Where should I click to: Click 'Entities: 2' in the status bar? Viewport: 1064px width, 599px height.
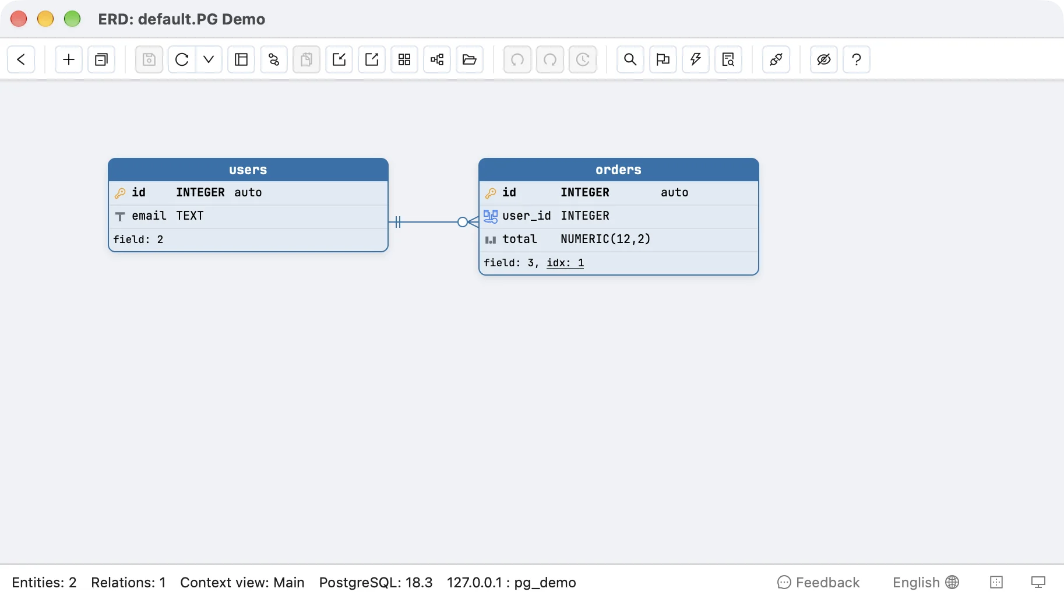tap(44, 583)
